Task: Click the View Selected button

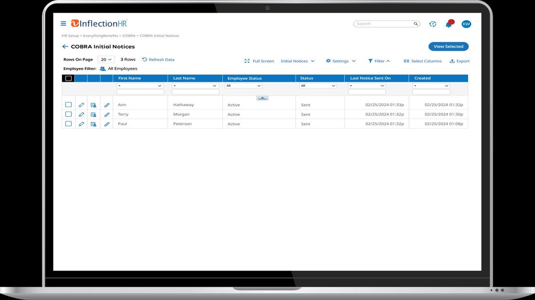Action: click(x=449, y=46)
